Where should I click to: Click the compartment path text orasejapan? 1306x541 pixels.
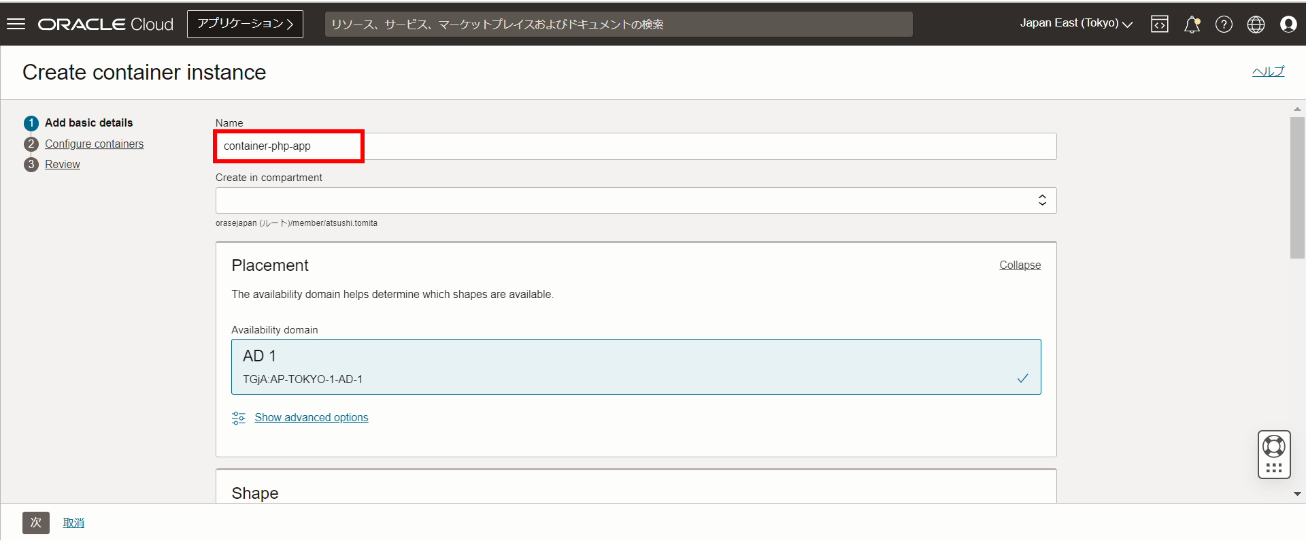[297, 223]
